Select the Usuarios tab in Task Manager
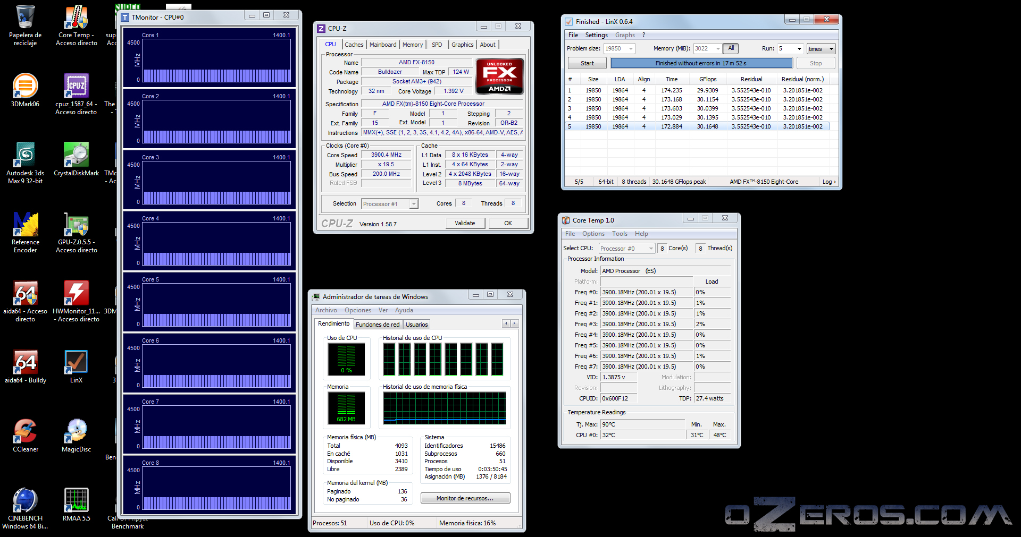 [416, 325]
